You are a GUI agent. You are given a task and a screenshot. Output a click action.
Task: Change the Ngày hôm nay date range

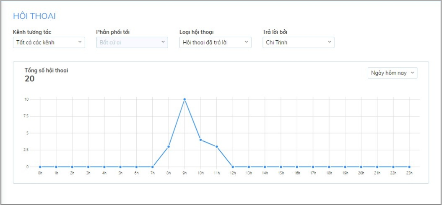(392, 73)
